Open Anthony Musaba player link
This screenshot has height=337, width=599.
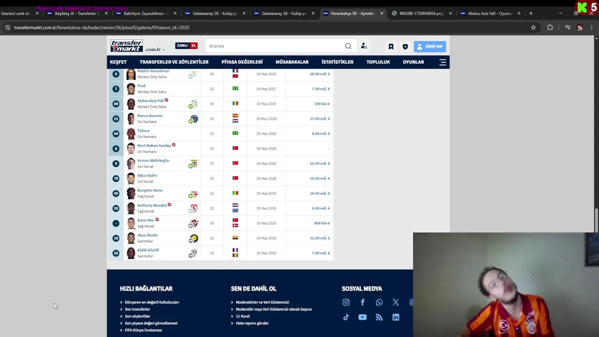coord(152,205)
